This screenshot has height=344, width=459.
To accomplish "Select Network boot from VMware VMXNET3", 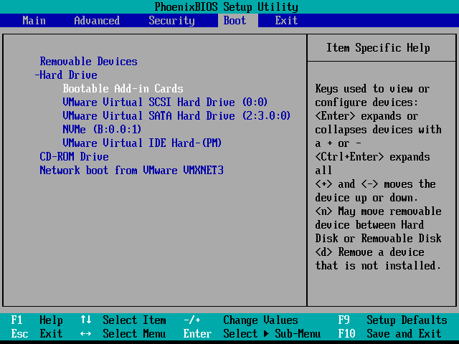I will click(x=131, y=171).
